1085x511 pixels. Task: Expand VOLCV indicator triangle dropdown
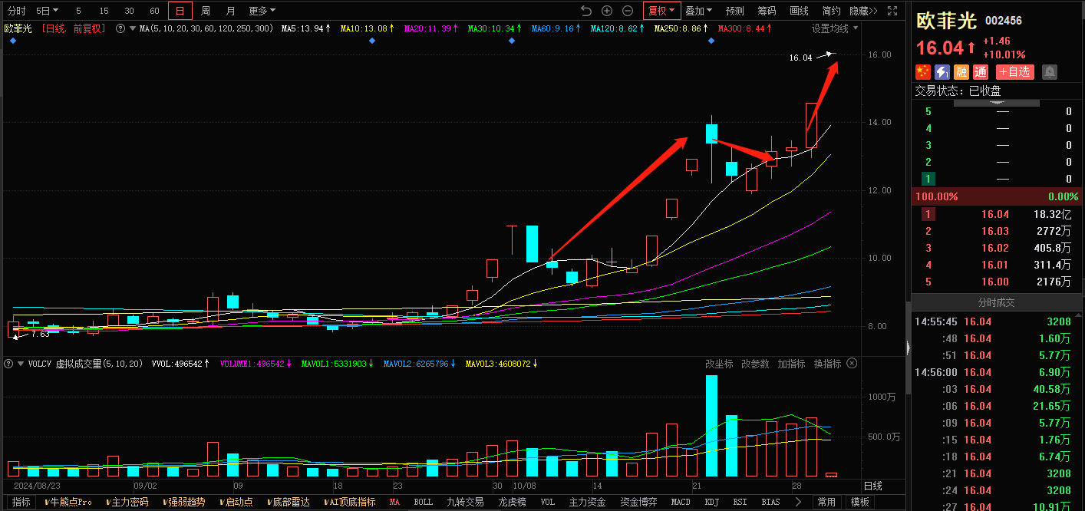21,364
